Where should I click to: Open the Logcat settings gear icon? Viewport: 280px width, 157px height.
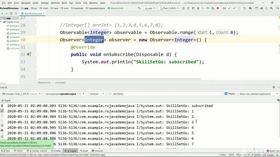(274, 87)
